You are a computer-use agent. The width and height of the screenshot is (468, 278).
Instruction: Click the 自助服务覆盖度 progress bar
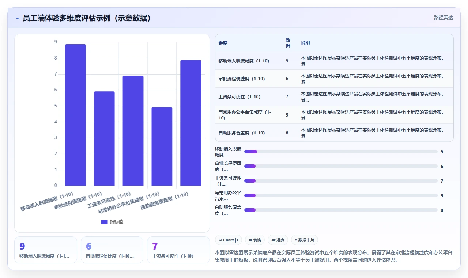click(341, 210)
